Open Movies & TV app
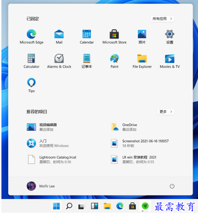The width and height of the screenshot is (198, 218). tap(169, 61)
